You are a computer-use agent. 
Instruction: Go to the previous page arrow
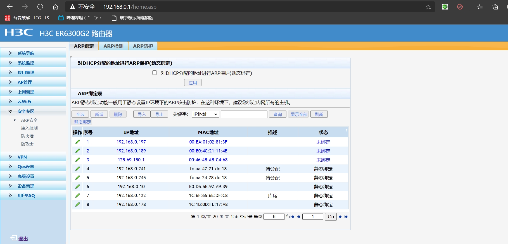click(299, 217)
